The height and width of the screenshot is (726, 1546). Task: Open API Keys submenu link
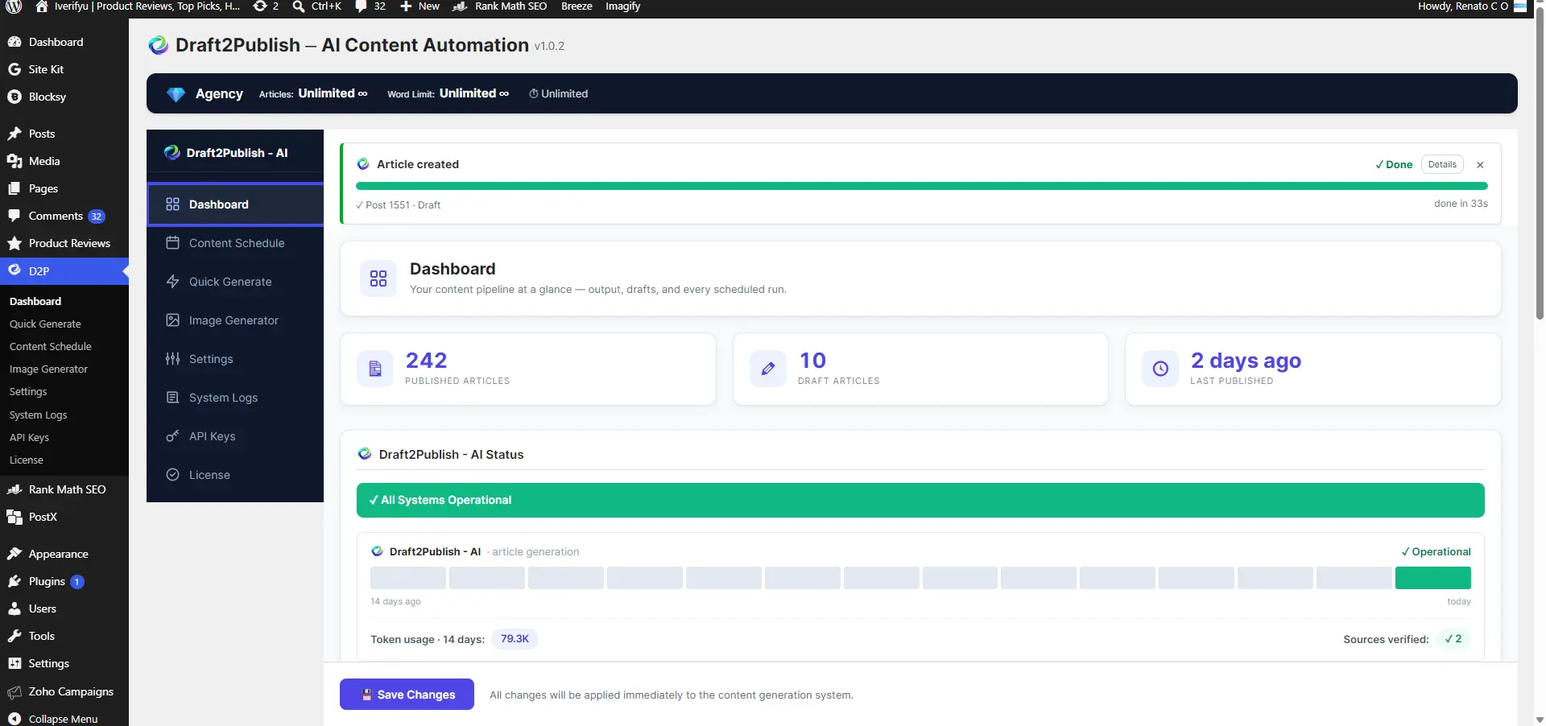pos(29,437)
